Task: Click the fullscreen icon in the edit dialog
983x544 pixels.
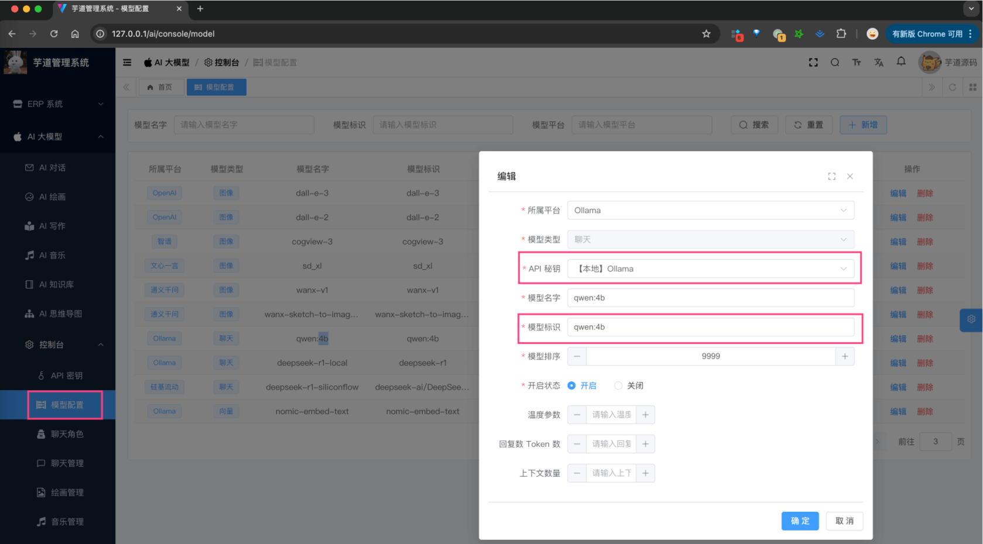Action: (x=831, y=176)
